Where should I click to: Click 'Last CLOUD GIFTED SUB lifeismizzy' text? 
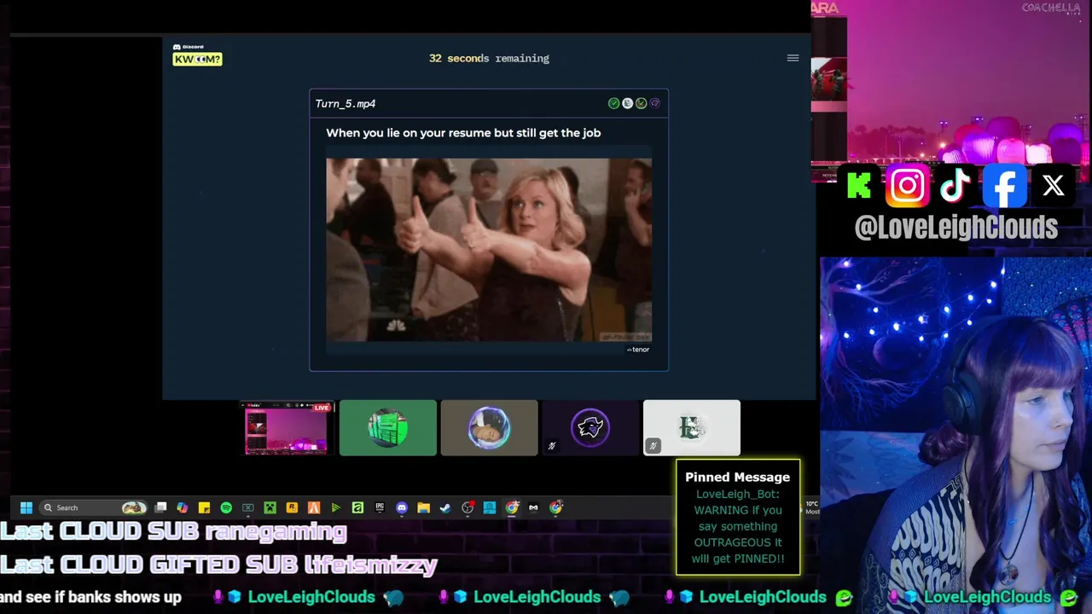(x=218, y=564)
